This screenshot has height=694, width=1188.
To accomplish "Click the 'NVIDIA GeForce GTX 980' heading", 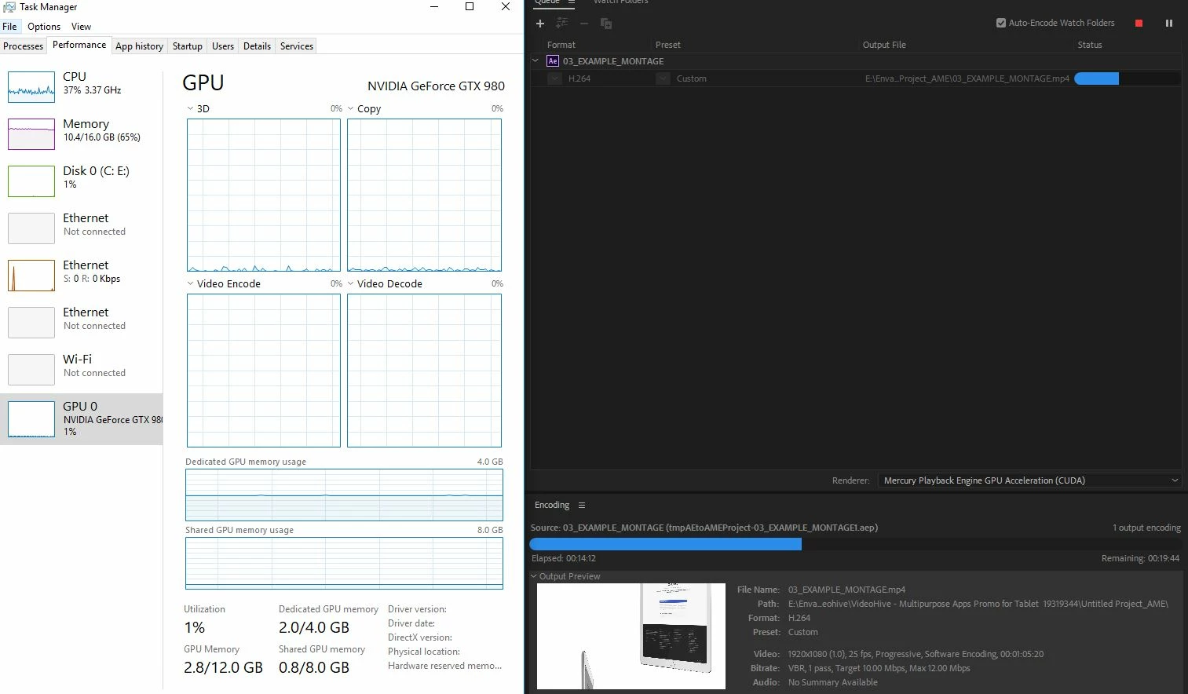I will (x=436, y=86).
